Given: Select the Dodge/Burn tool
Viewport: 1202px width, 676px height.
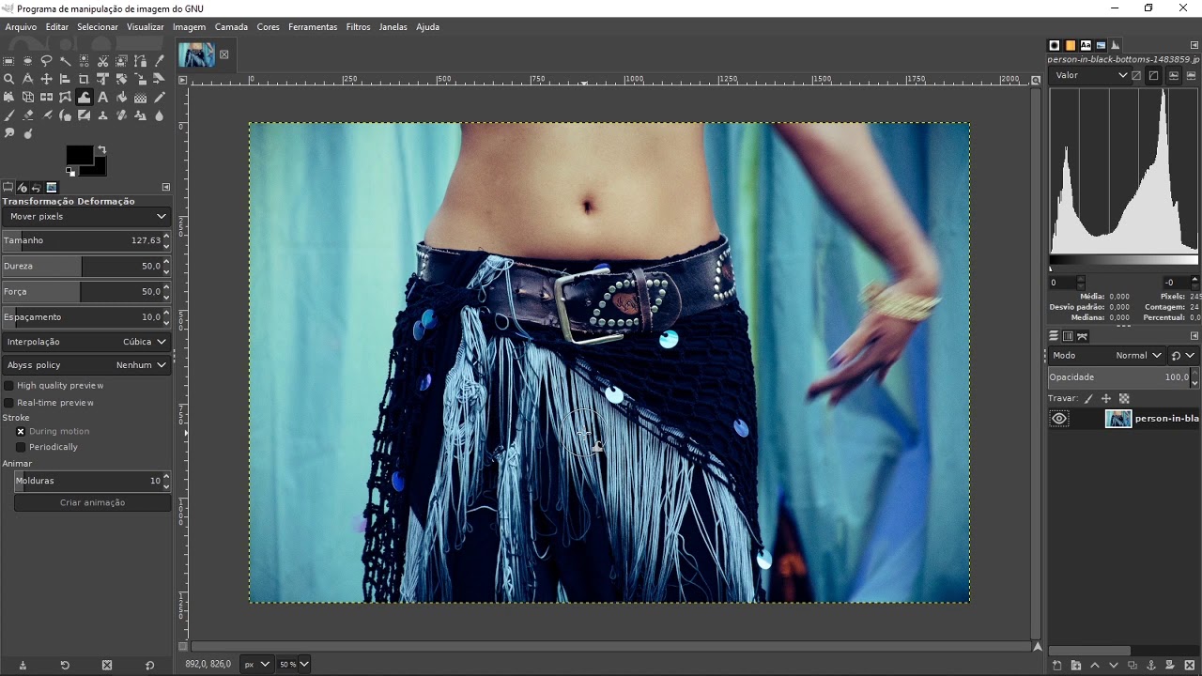Looking at the screenshot, I should [x=27, y=133].
